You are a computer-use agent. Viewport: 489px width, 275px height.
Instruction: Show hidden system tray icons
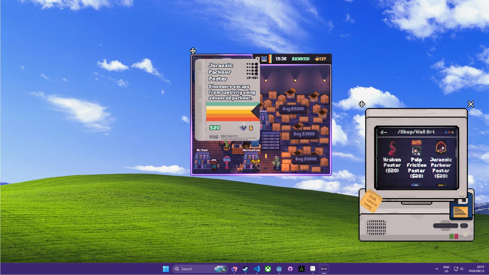(437, 269)
